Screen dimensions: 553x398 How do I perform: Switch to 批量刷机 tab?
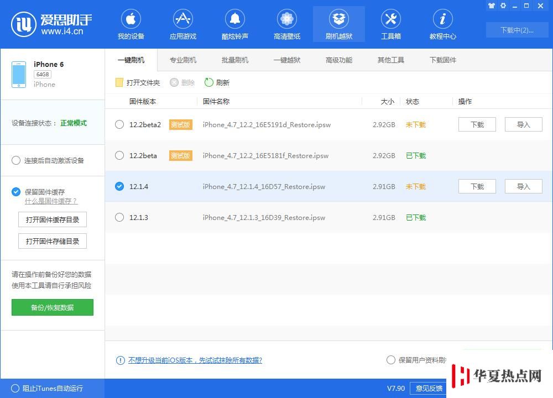(235, 60)
